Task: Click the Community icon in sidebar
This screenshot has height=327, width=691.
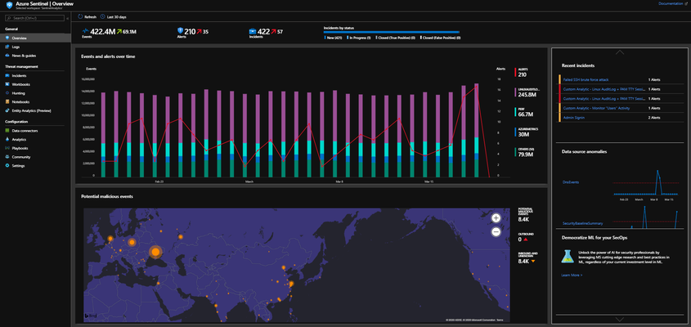Action: [7, 157]
